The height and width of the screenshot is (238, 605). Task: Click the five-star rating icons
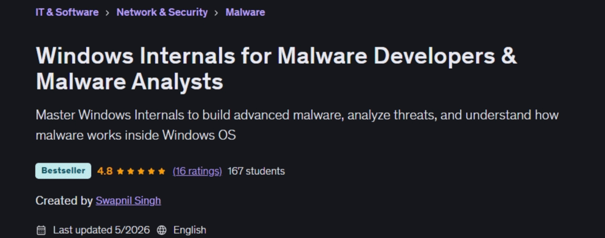(141, 171)
